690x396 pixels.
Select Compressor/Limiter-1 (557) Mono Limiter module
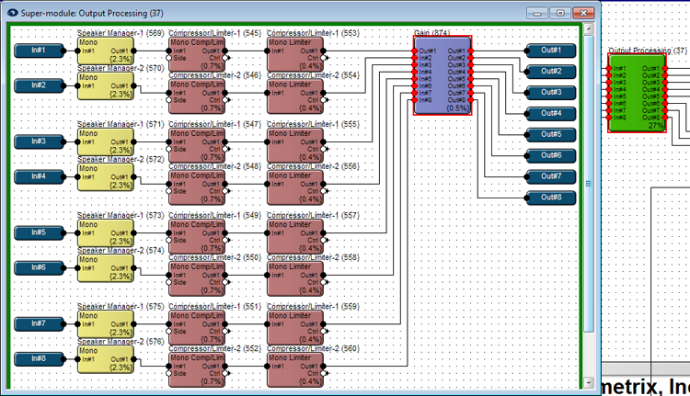coord(295,236)
